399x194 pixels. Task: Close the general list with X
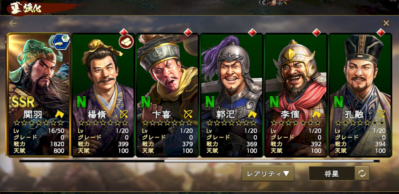tap(386, 23)
